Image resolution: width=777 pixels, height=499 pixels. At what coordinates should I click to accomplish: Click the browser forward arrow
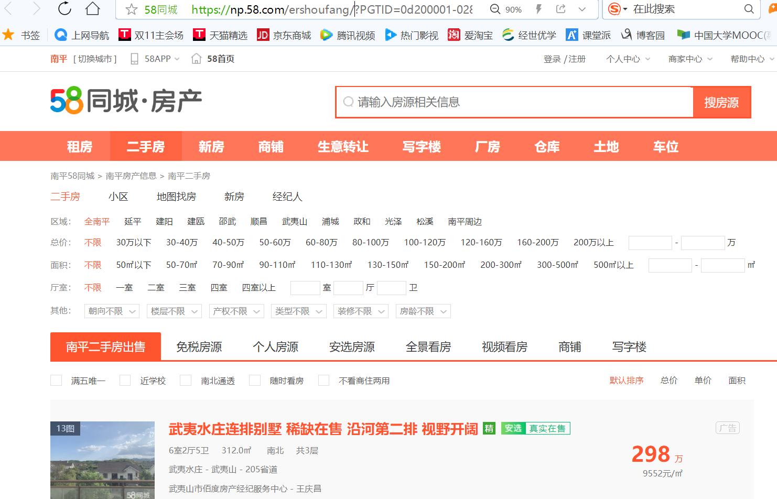coord(36,8)
